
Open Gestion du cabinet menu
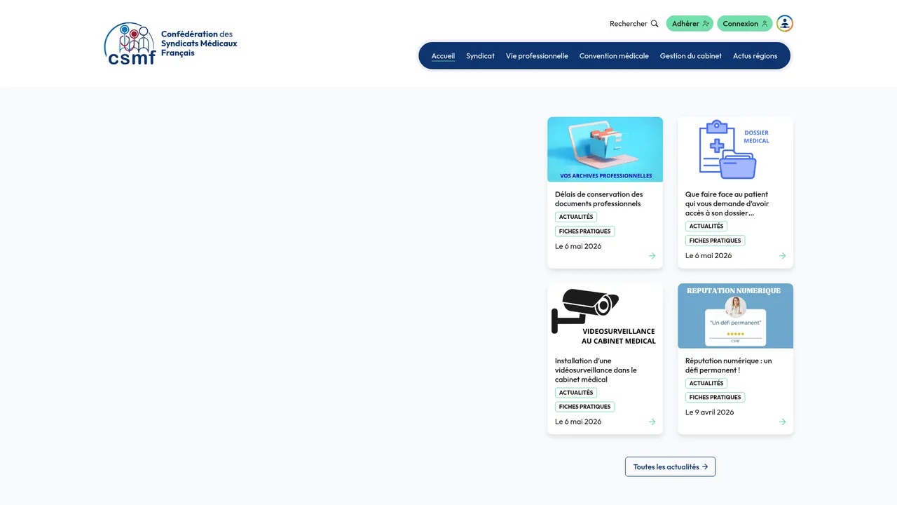click(x=690, y=56)
